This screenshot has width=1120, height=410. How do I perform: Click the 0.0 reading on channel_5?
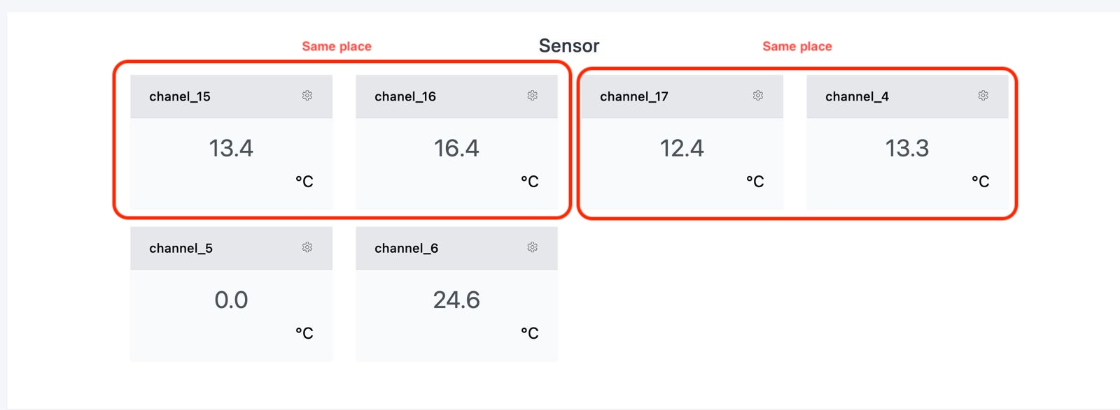[x=231, y=300]
